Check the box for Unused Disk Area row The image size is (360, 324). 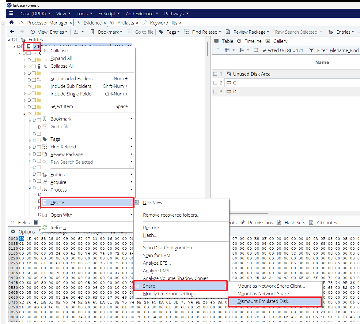tap(215, 74)
